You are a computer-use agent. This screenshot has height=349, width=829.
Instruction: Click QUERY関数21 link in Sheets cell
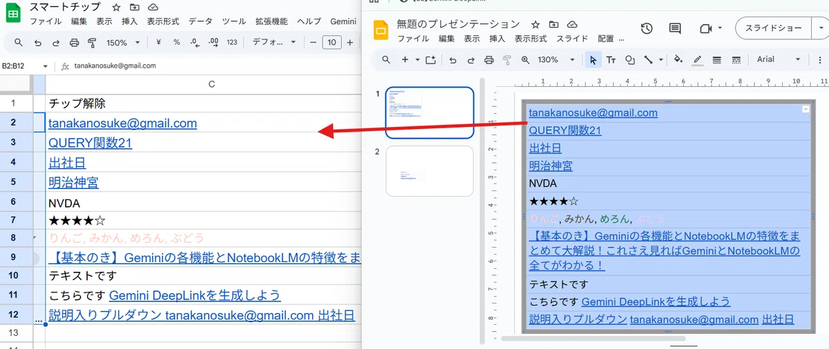90,143
